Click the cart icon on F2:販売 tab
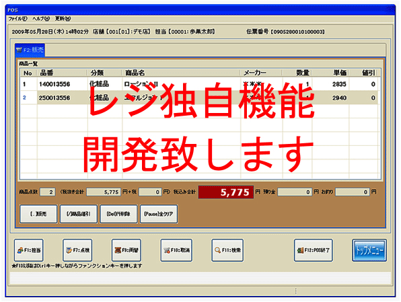 click(x=20, y=50)
